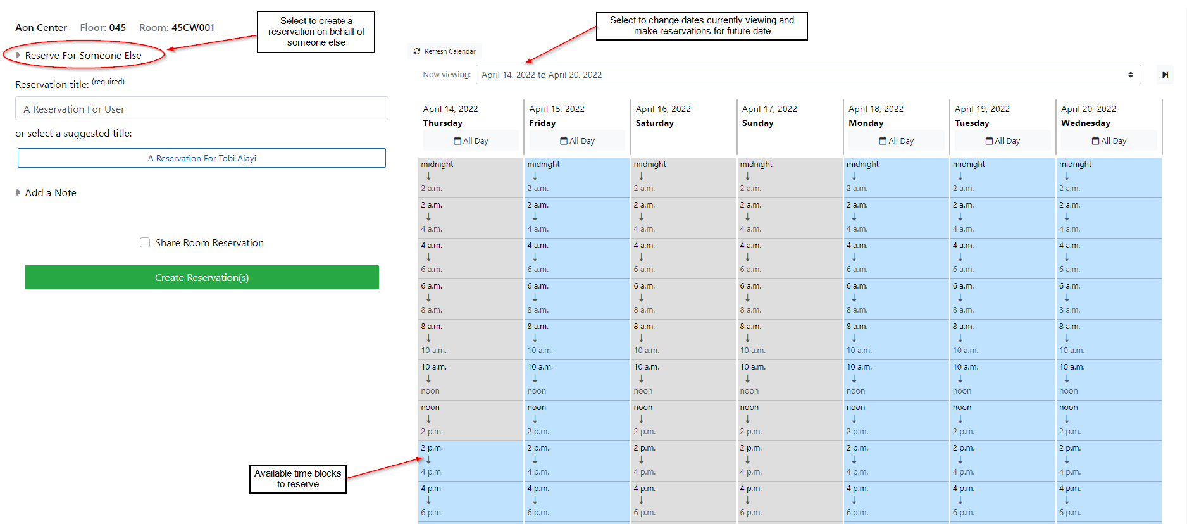Jump to next week with skip-forward icon

click(x=1165, y=75)
